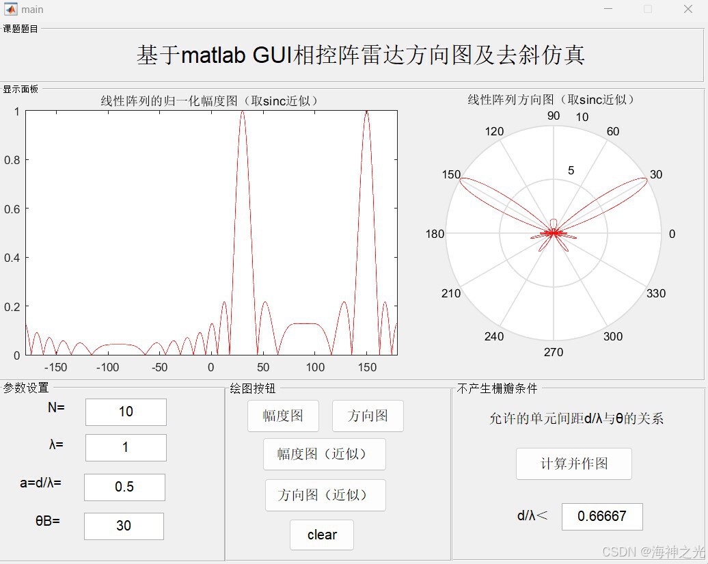708x564 pixels.
Task: Select the λ= input field showing 1
Action: (126, 448)
